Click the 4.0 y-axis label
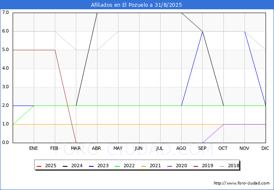The height and width of the screenshot is (190, 274). pyautogui.click(x=5, y=68)
